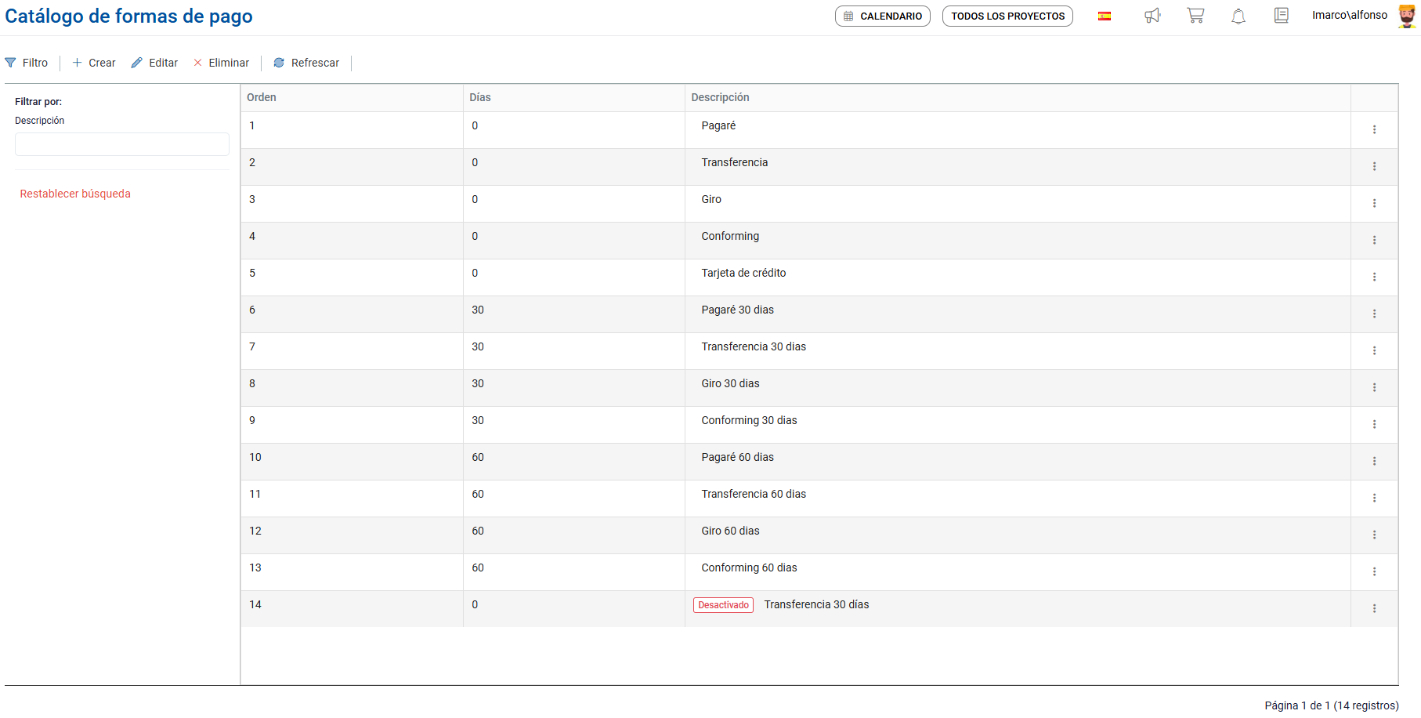Click the Restablecer búsqueda link

click(x=75, y=194)
